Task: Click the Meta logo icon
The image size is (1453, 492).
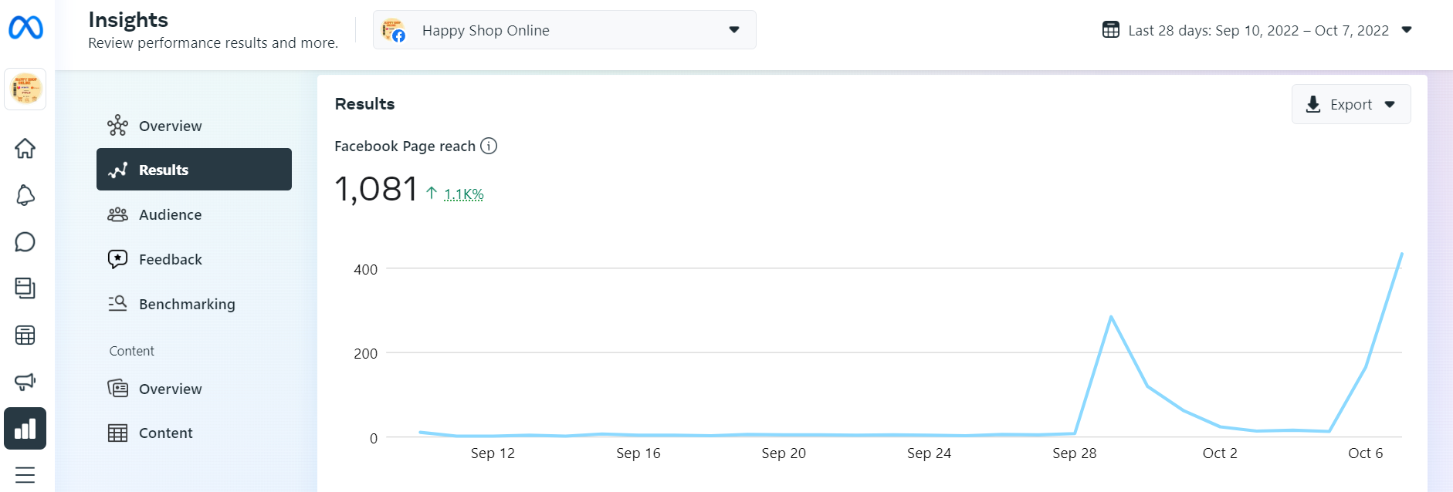Action: [25, 28]
